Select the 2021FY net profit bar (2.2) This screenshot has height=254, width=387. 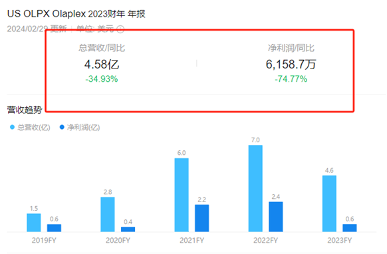point(201,218)
